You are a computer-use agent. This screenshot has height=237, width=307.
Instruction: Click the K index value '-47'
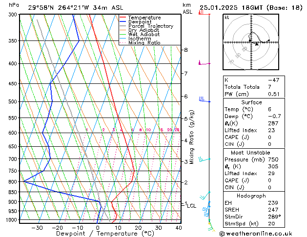click(x=274, y=80)
